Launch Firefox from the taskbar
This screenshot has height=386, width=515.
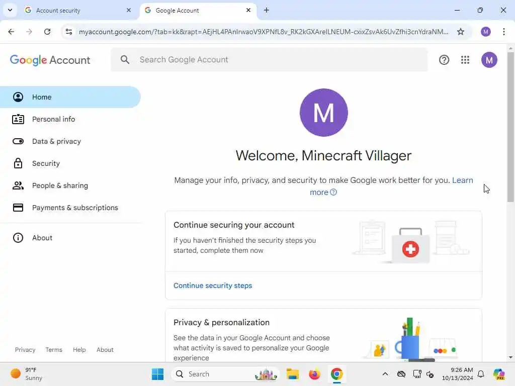pos(314,374)
